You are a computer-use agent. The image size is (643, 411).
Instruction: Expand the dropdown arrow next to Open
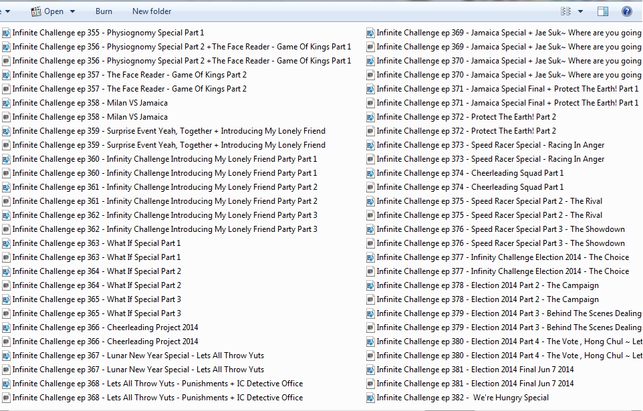[72, 11]
